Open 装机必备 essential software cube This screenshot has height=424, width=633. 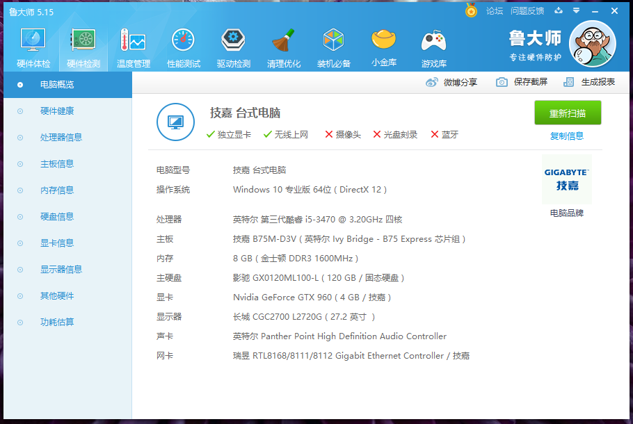(x=333, y=47)
